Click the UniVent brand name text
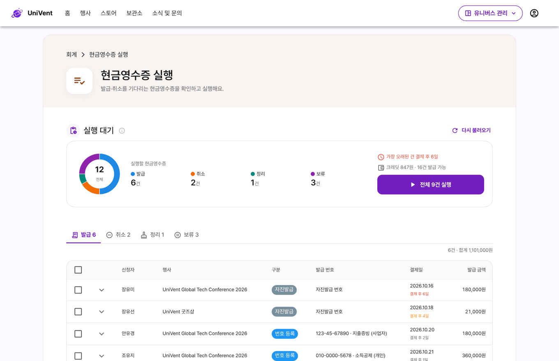 click(x=40, y=13)
